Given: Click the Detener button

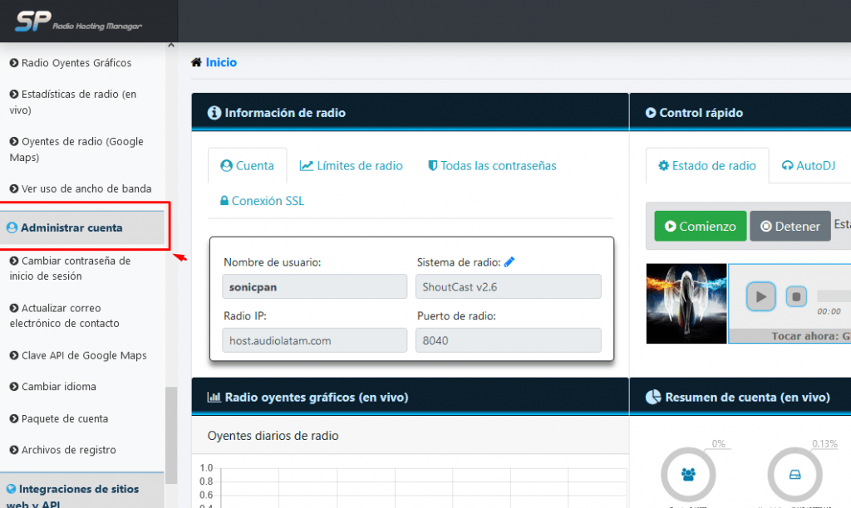Looking at the screenshot, I should tap(790, 226).
